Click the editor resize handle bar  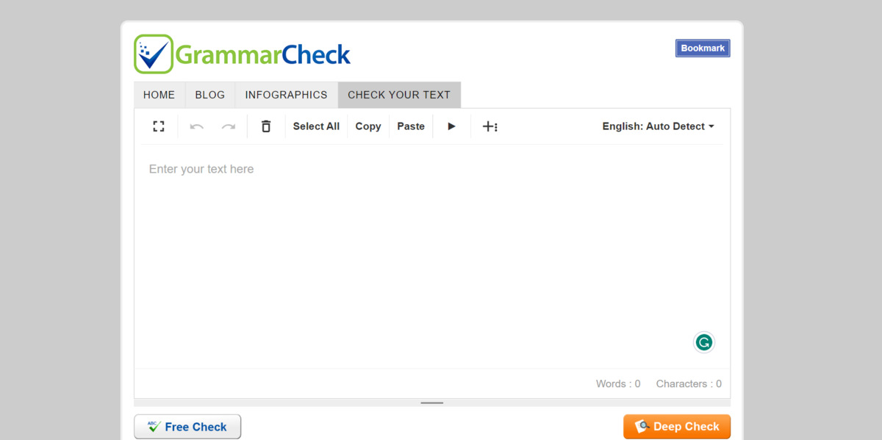(x=432, y=403)
